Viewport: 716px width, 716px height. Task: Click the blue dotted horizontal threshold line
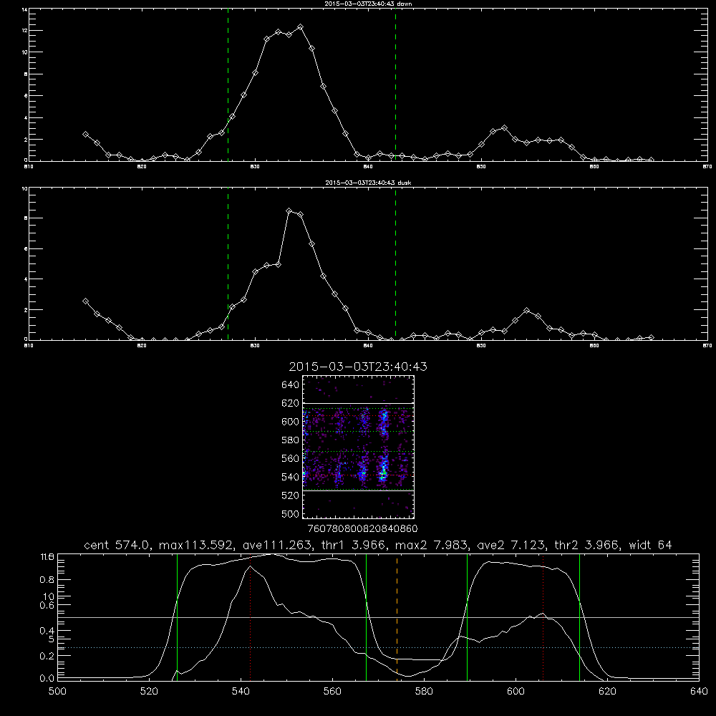click(x=378, y=647)
